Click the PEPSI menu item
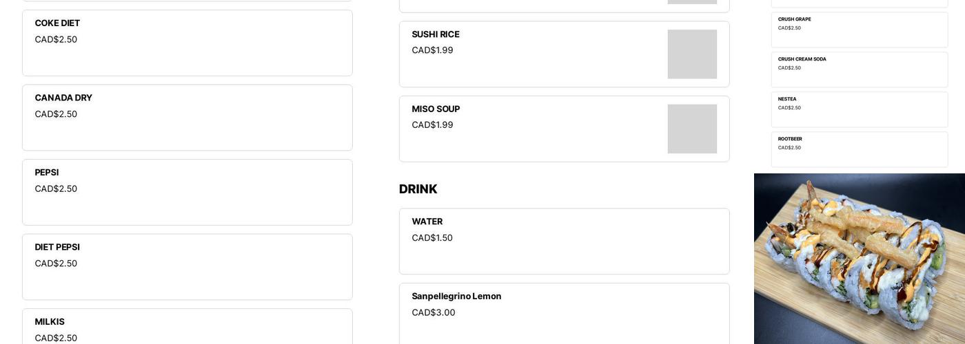This screenshot has width=965, height=344. pos(187,192)
